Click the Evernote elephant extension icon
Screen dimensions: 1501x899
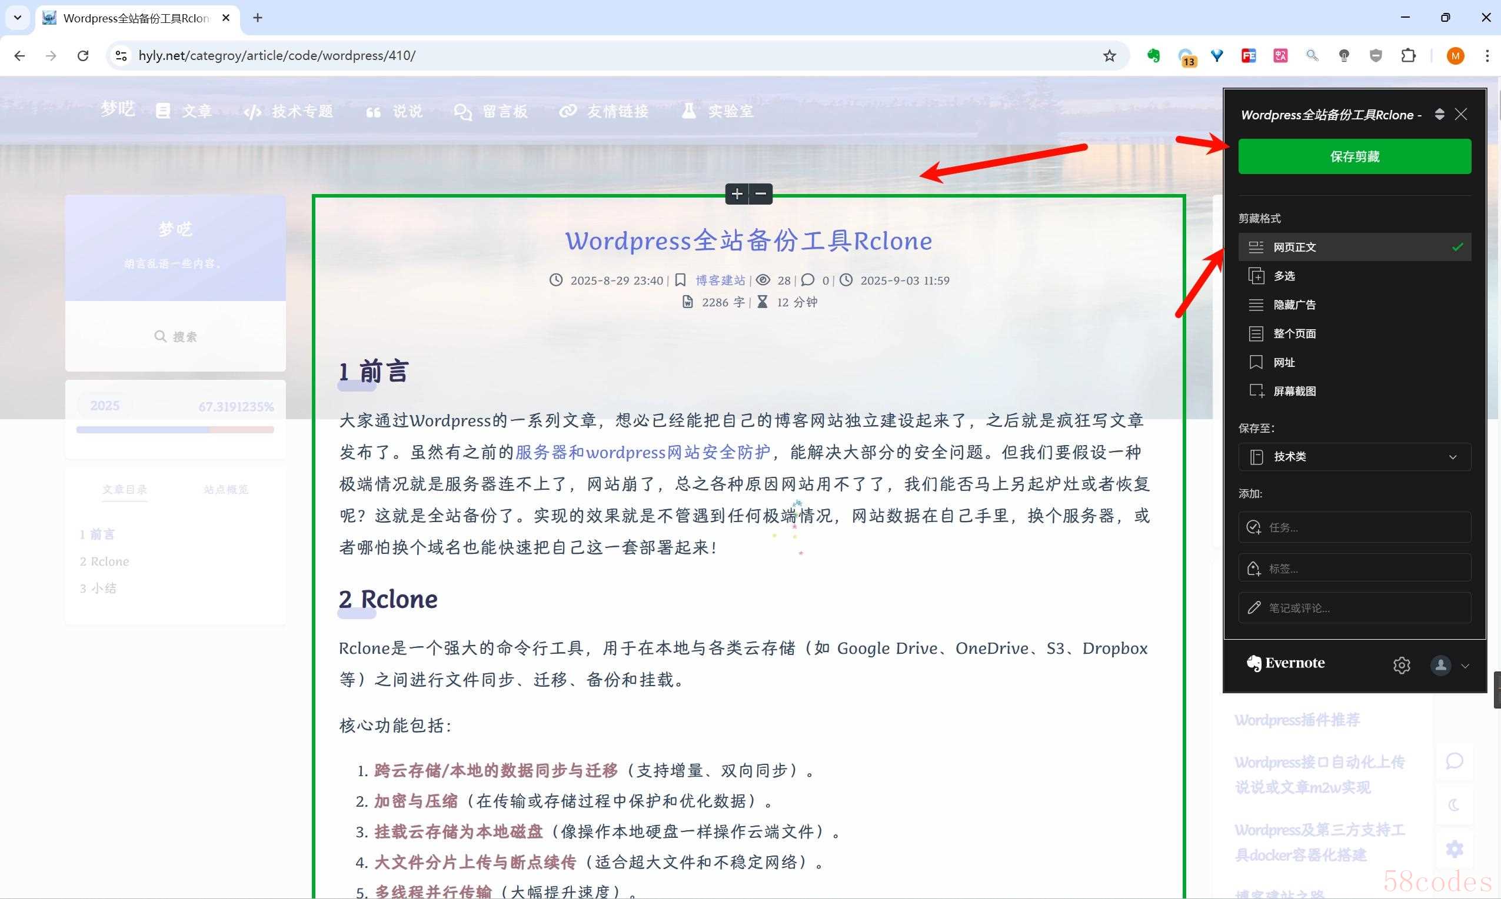1153,56
